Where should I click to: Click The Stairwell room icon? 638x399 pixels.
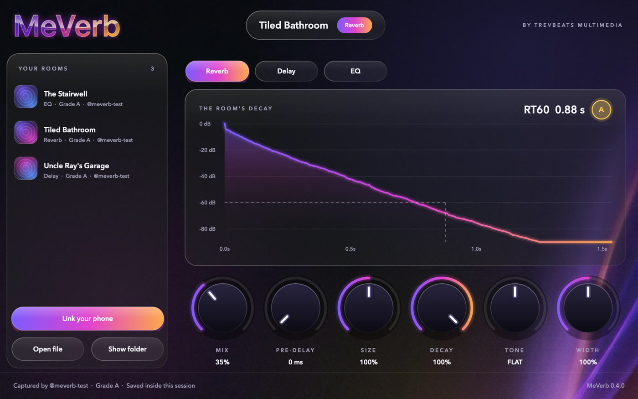click(x=26, y=96)
